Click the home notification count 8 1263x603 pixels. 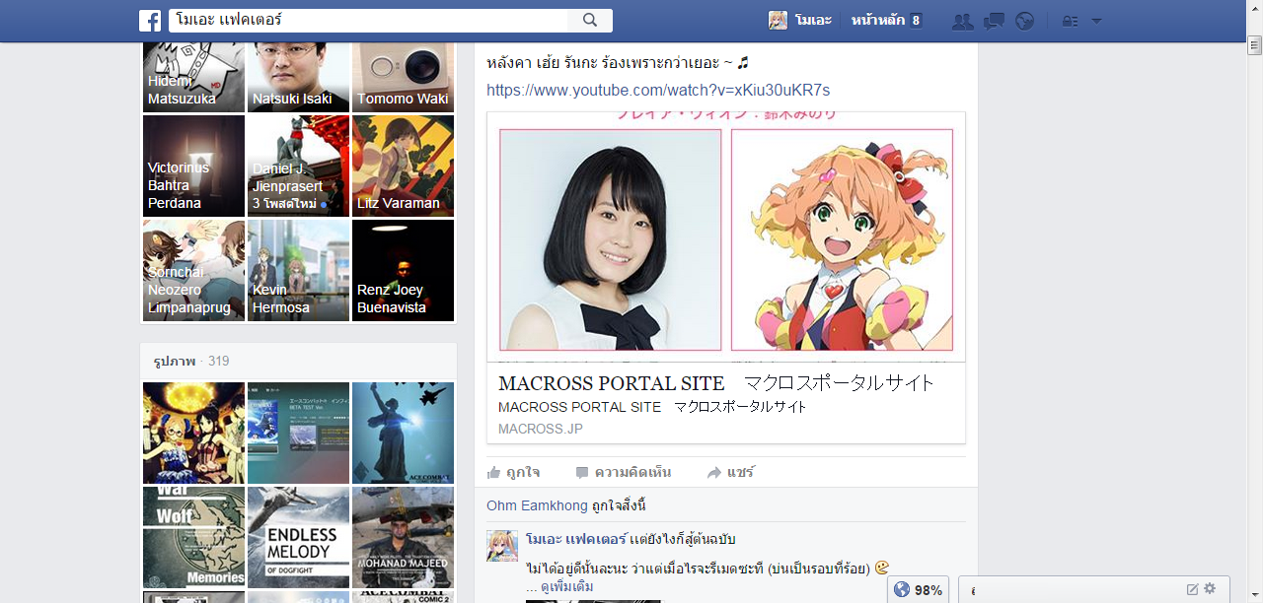(916, 21)
